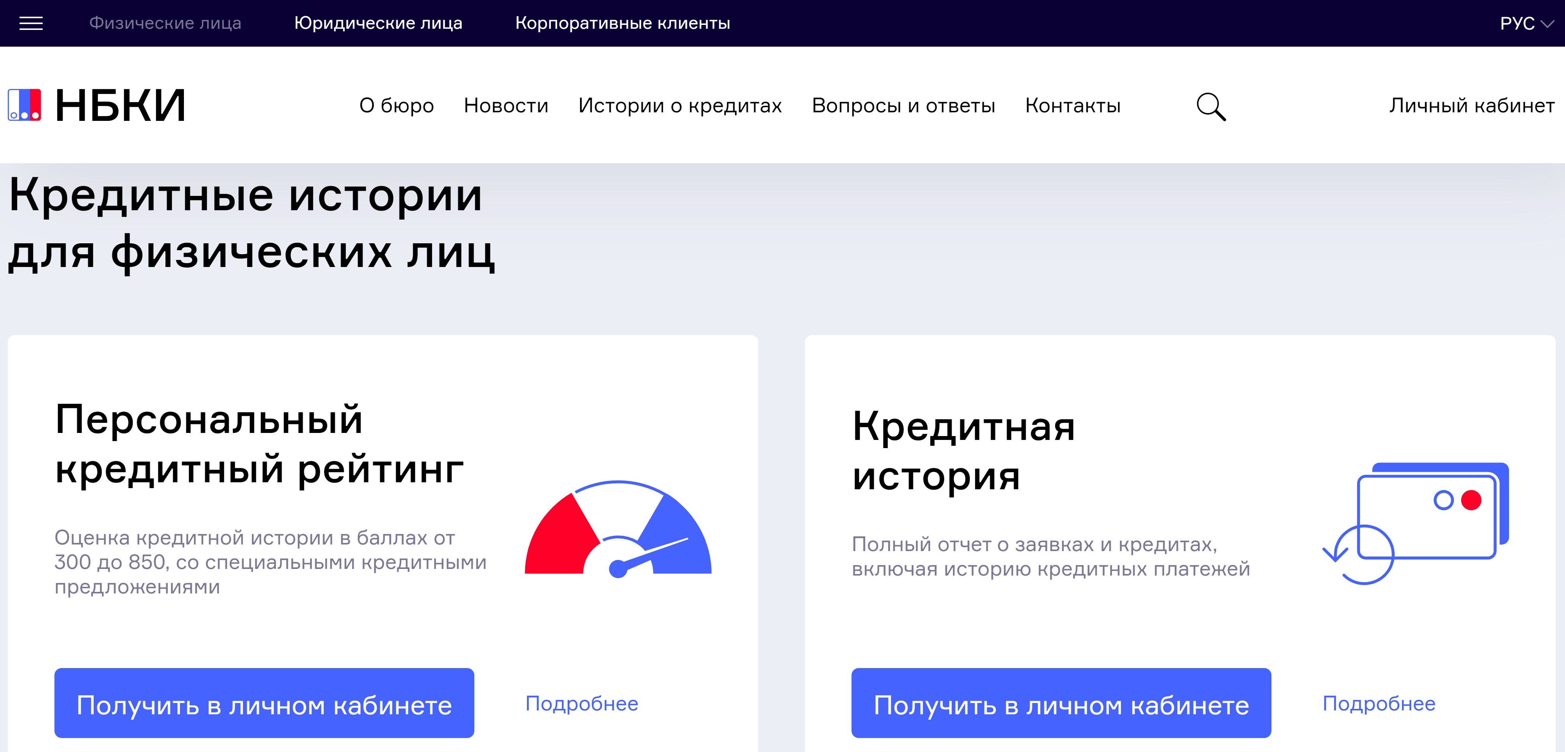Click the НБКИ logo icon
The height and width of the screenshot is (752, 1565).
point(24,105)
